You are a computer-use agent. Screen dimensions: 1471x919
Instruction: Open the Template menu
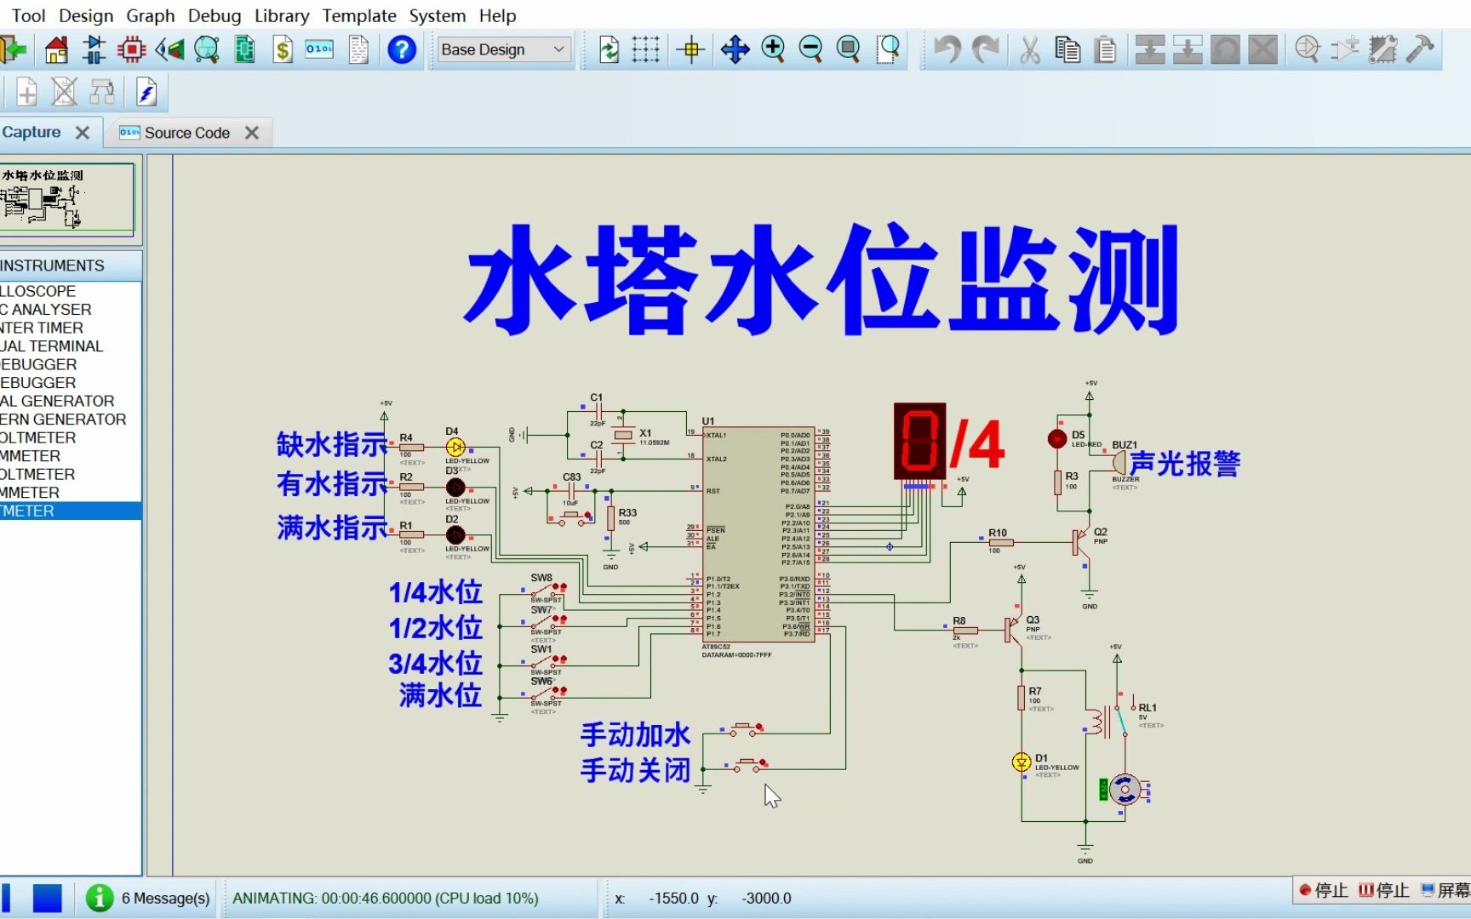pos(359,15)
